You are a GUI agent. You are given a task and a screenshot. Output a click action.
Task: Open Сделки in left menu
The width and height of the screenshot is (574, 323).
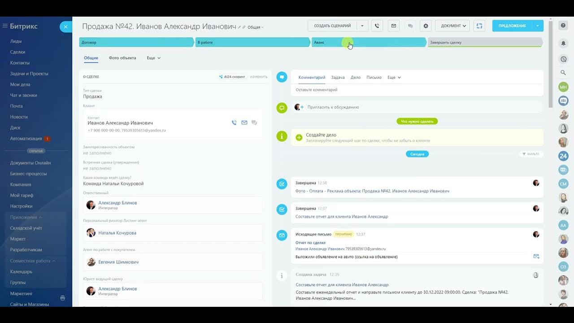coord(17,52)
